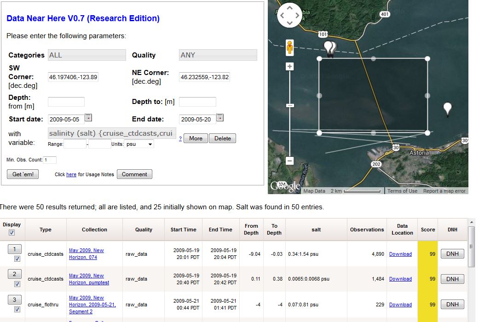Screen dimensions: 479x322
Task: Click the bottom-left corner handle of selection rectangle
Action: click(x=319, y=133)
